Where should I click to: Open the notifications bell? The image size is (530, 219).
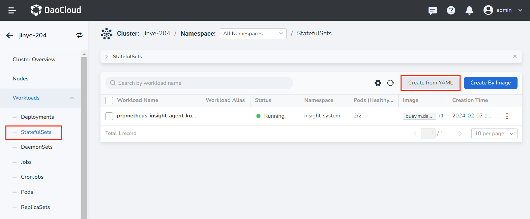pyautogui.click(x=469, y=10)
